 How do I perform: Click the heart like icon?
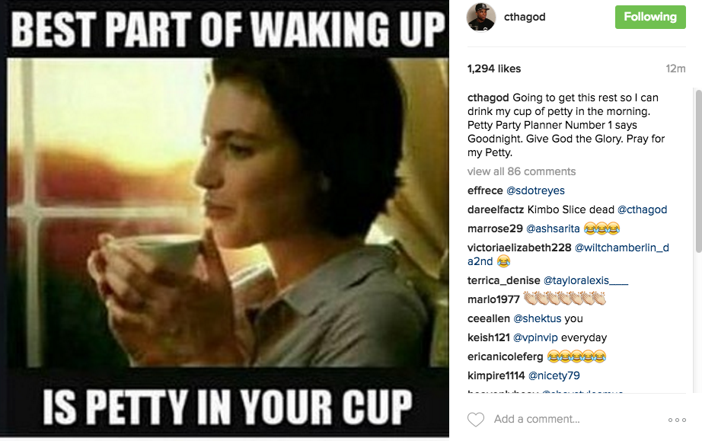(x=475, y=420)
